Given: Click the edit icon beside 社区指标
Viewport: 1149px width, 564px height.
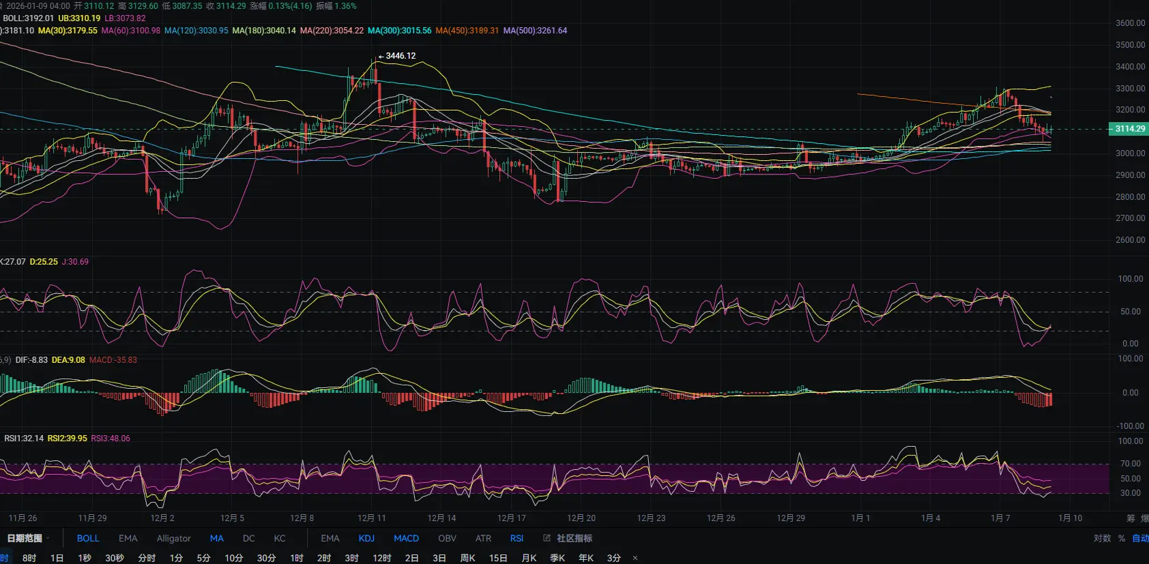Looking at the screenshot, I should click(x=547, y=538).
